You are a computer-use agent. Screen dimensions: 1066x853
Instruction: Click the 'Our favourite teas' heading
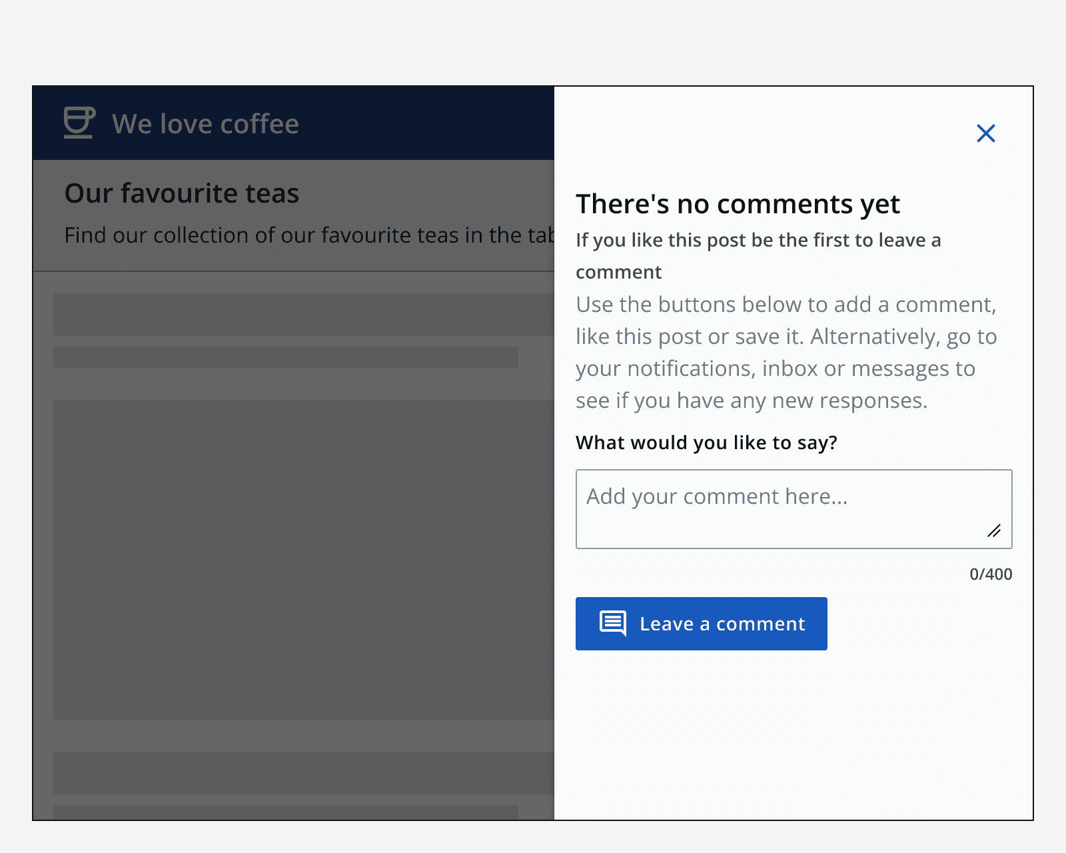(181, 193)
